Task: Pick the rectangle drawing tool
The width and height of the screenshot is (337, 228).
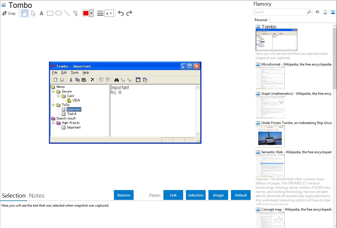Action: 50,13
